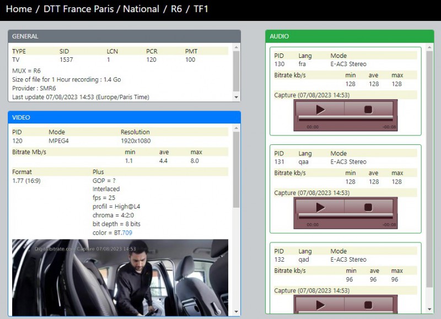Click the video max bitrate value 8.0
Screen dimensions: 441x319
[195, 161]
